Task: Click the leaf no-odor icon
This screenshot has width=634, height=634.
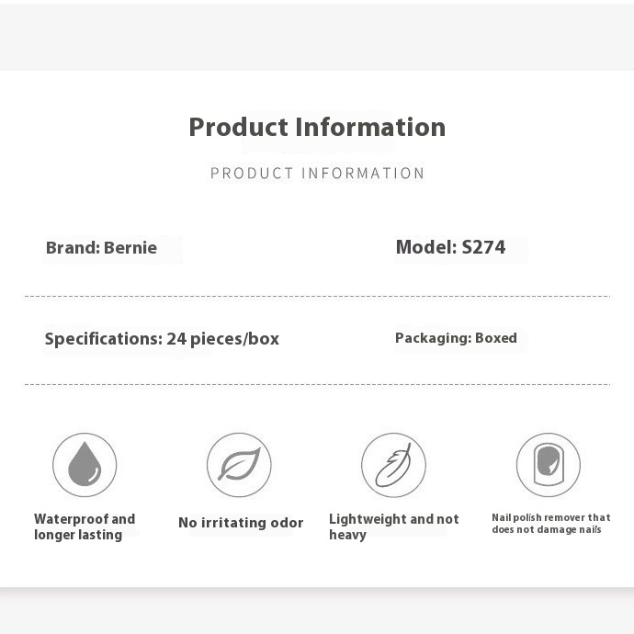Action: (x=239, y=465)
